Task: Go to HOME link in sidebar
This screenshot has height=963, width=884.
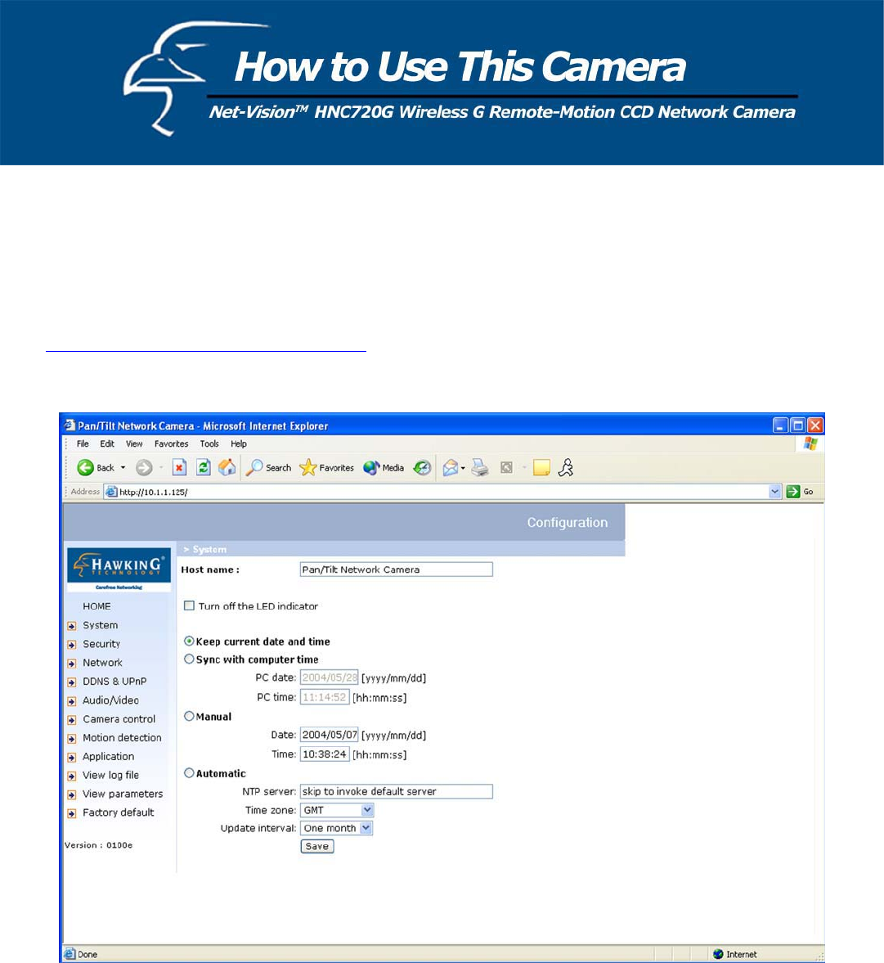Action: [x=97, y=606]
